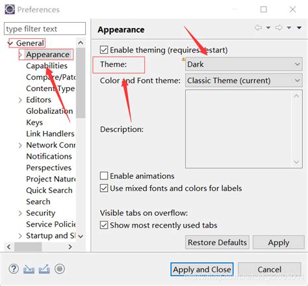Toggle Show most recently used tabs

point(104,225)
